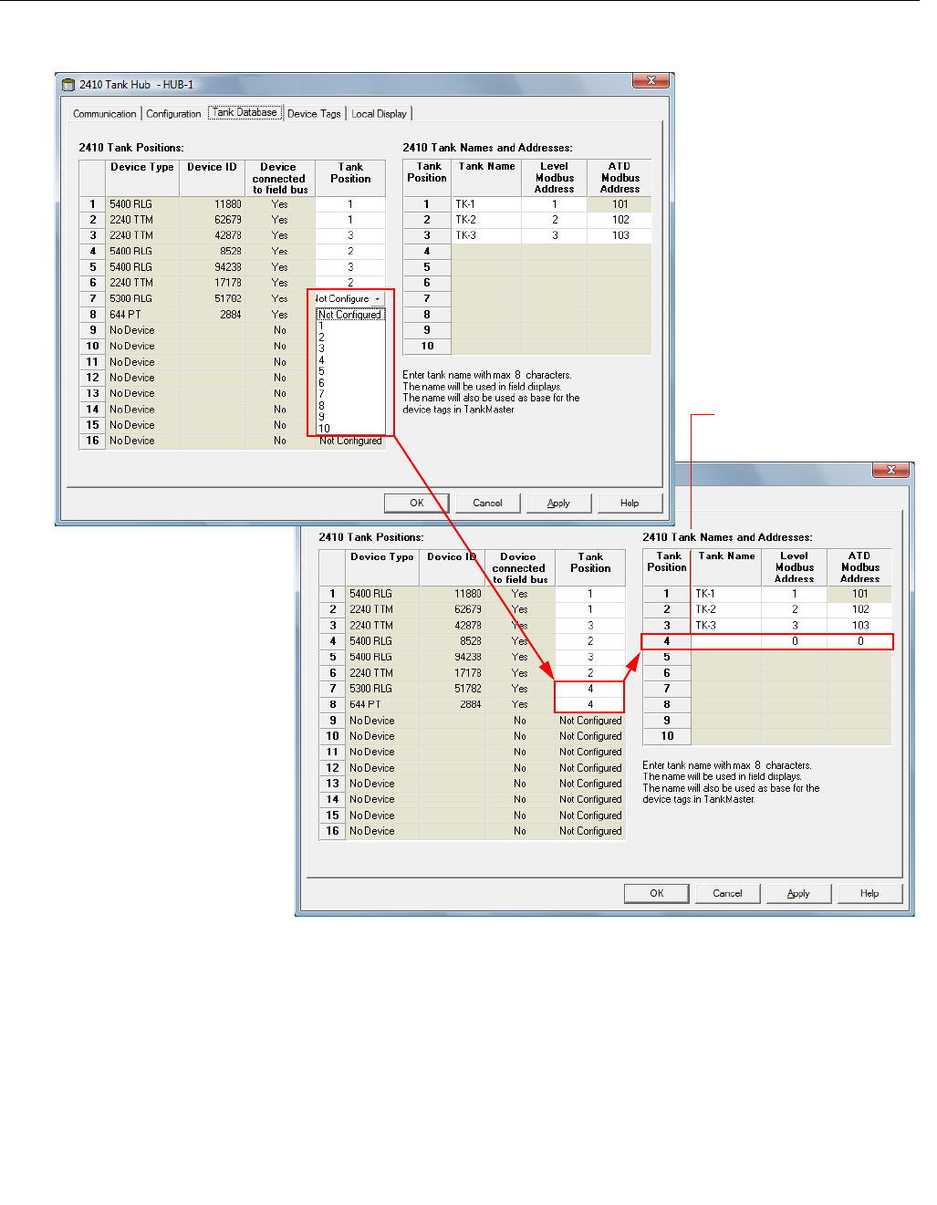Click Not Configured for row 9 lower window
This screenshot has width=937, height=1205.
[x=590, y=721]
